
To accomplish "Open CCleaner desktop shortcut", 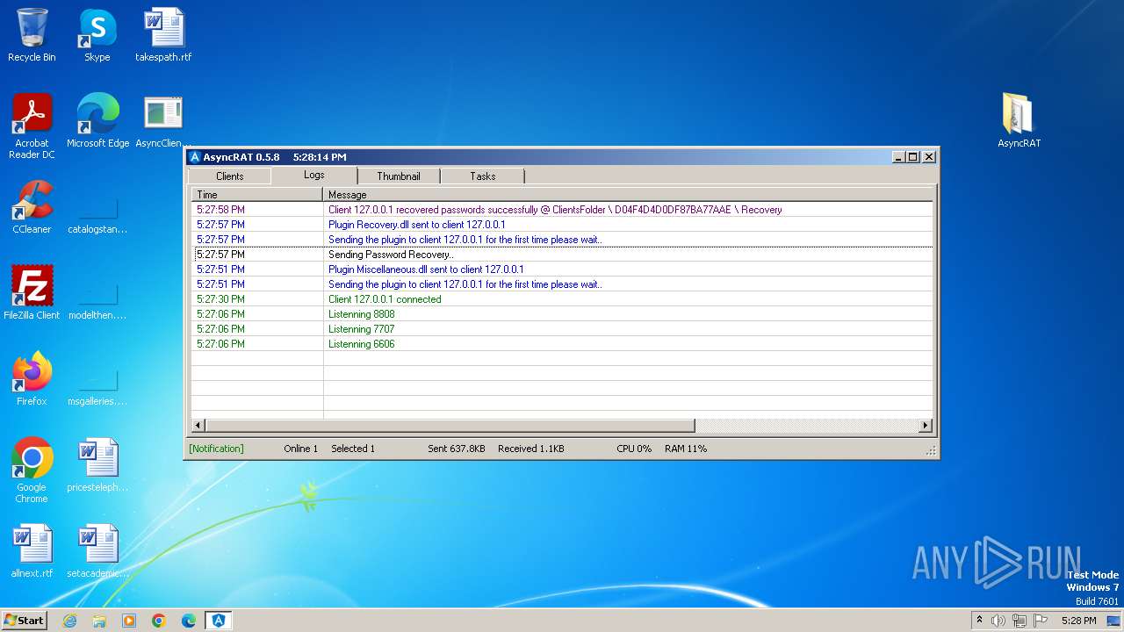I will [32, 207].
